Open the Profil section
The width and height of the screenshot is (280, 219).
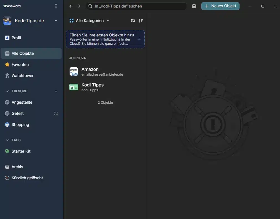tap(31, 38)
